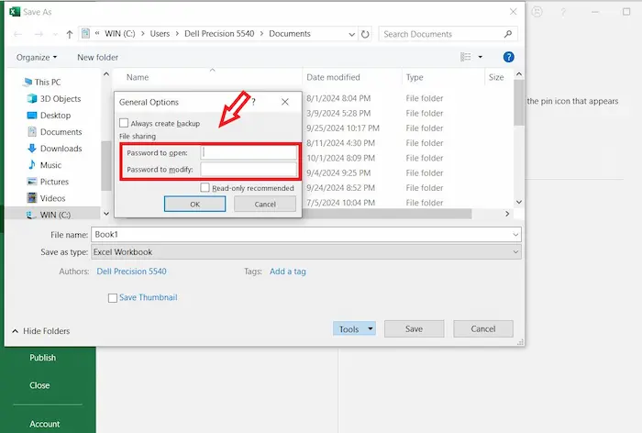Click the File name input box

pos(301,234)
